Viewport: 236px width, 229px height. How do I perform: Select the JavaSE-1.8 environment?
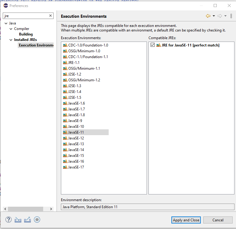(74, 115)
